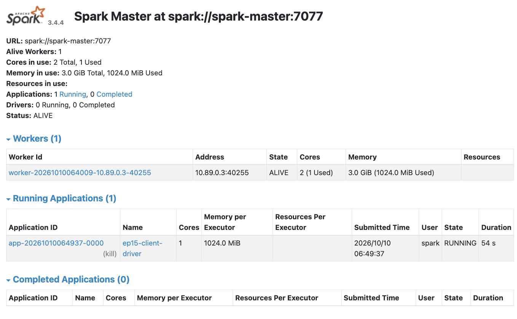Open the ep15-client-driver application name link
This screenshot has width=517, height=319.
[142, 248]
